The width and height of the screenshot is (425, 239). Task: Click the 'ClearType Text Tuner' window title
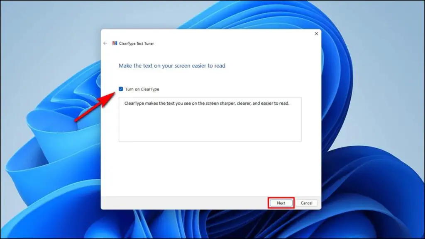[x=136, y=43]
